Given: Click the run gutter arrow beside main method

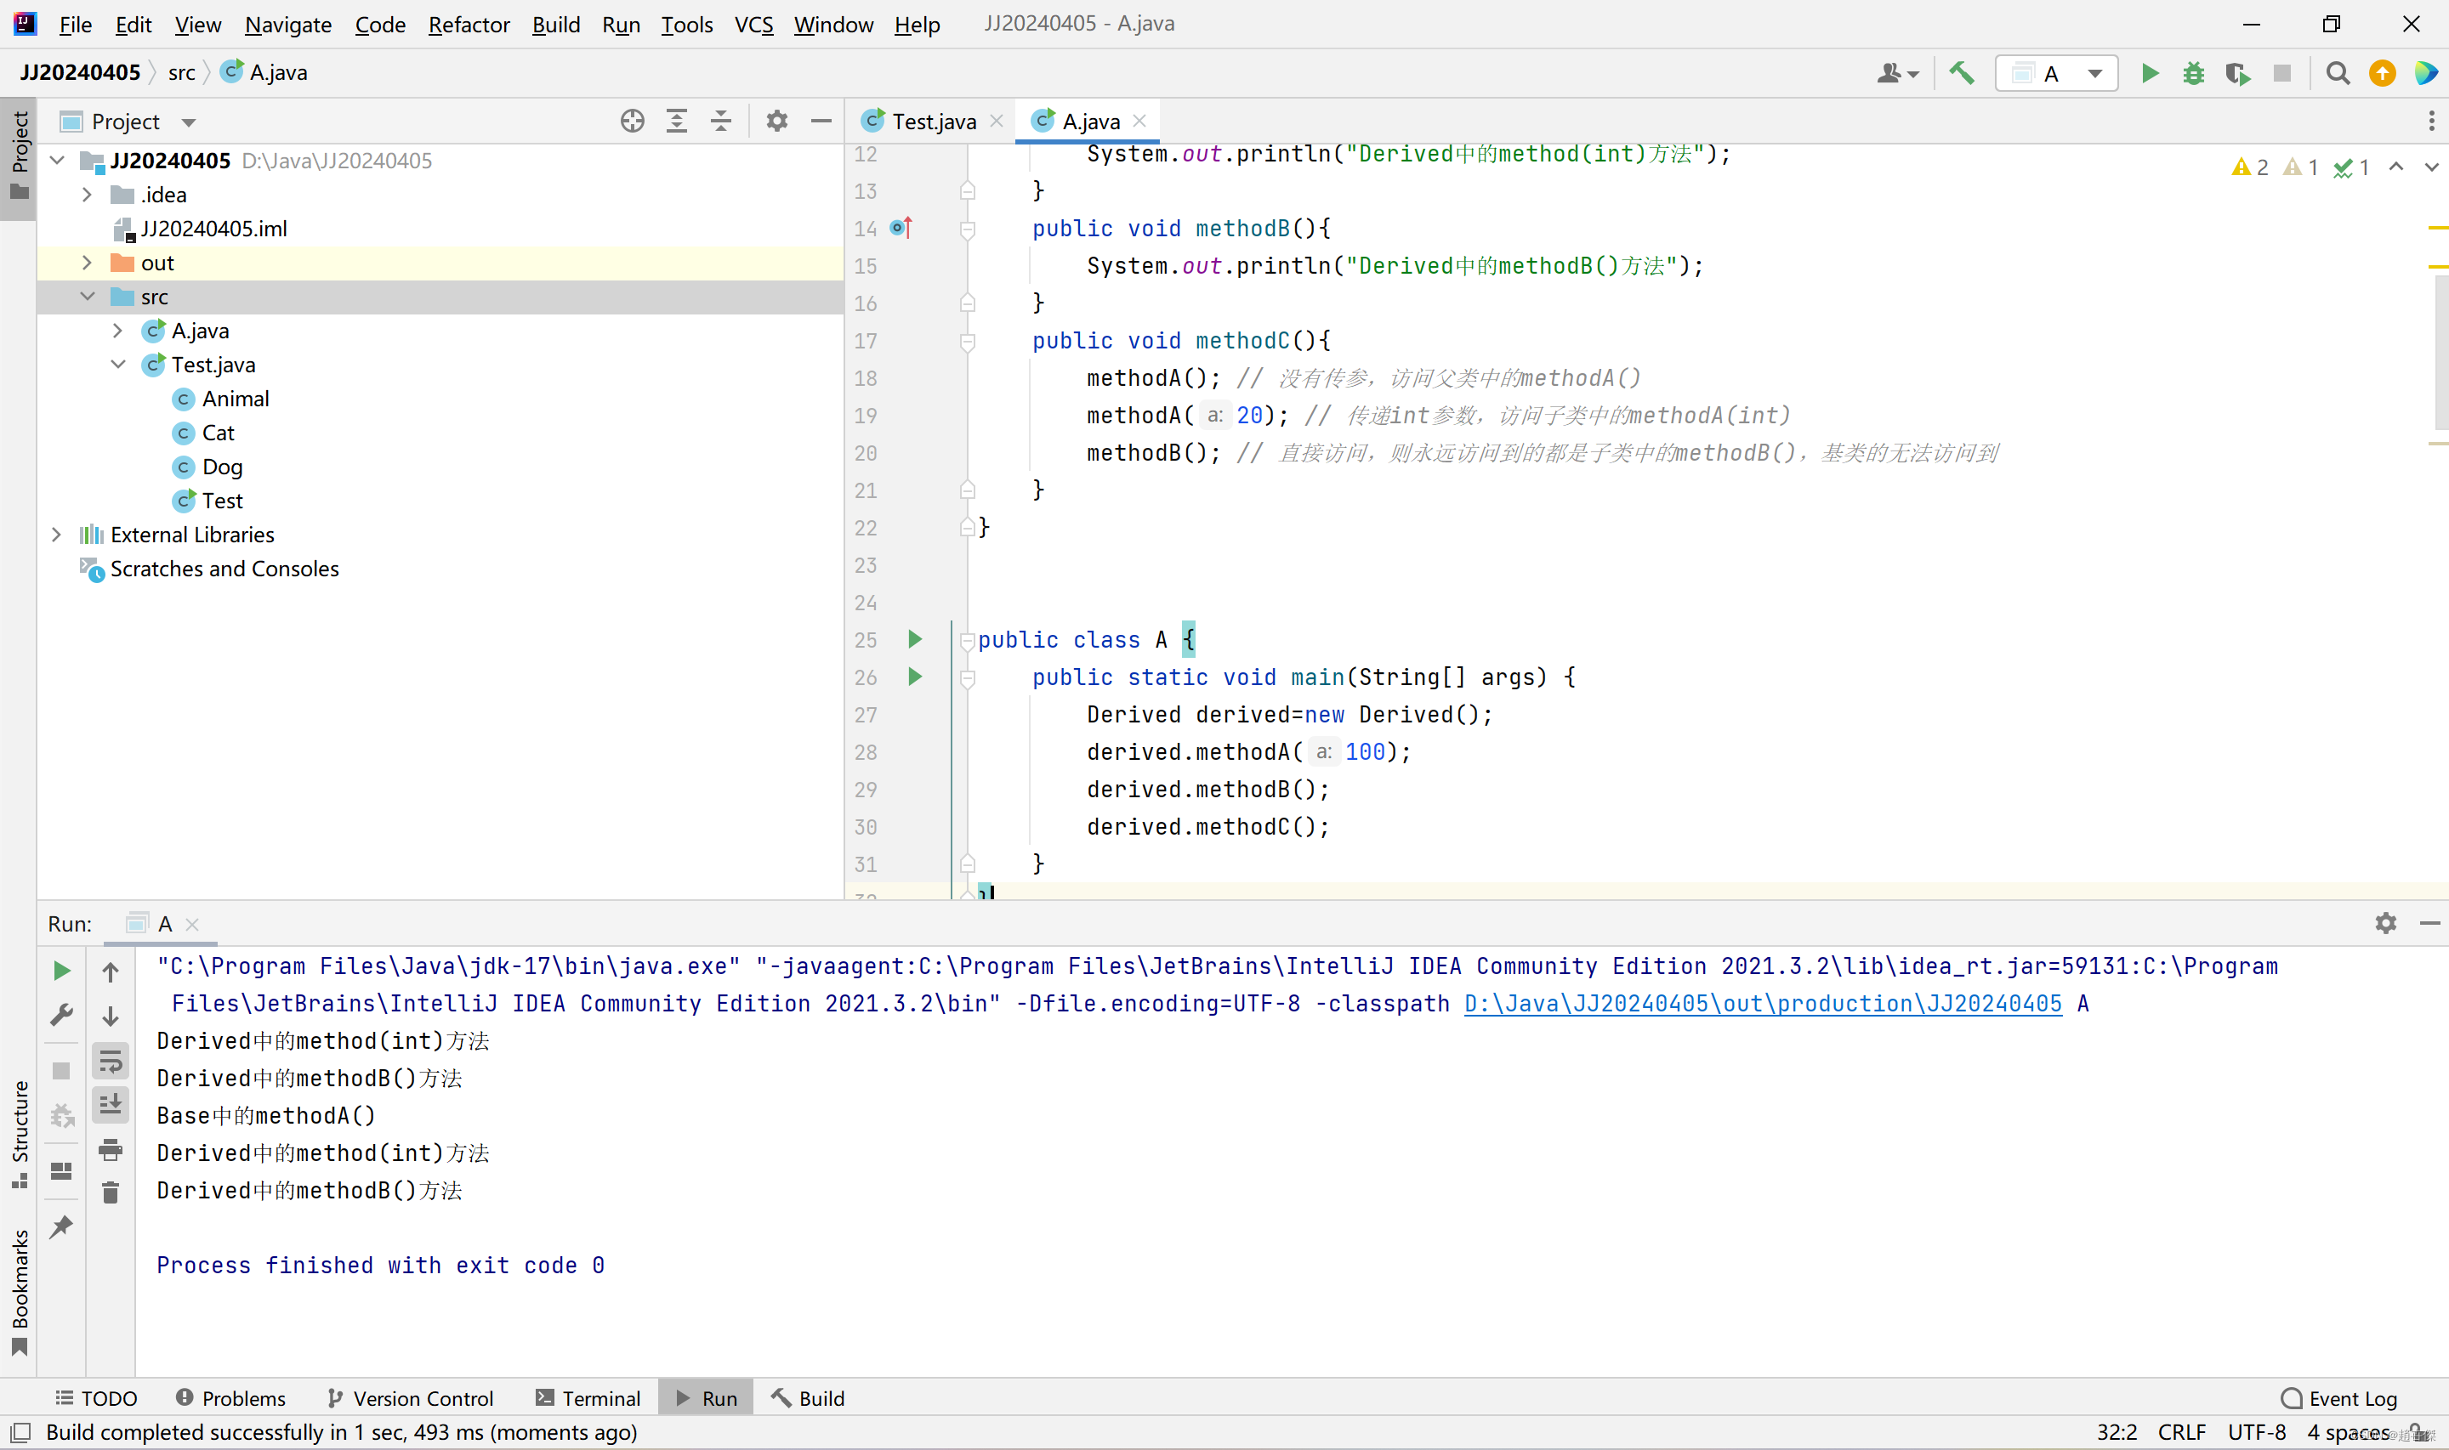Looking at the screenshot, I should tap(915, 677).
